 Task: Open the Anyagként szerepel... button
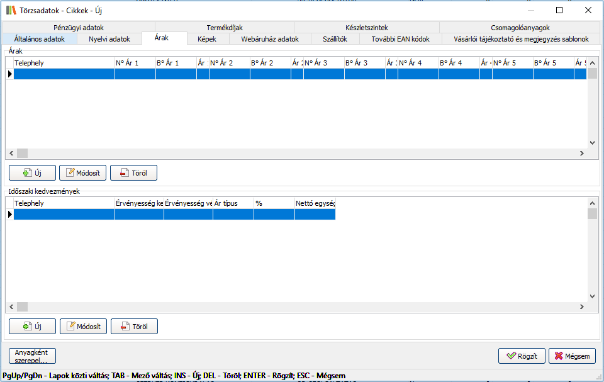tap(32, 356)
